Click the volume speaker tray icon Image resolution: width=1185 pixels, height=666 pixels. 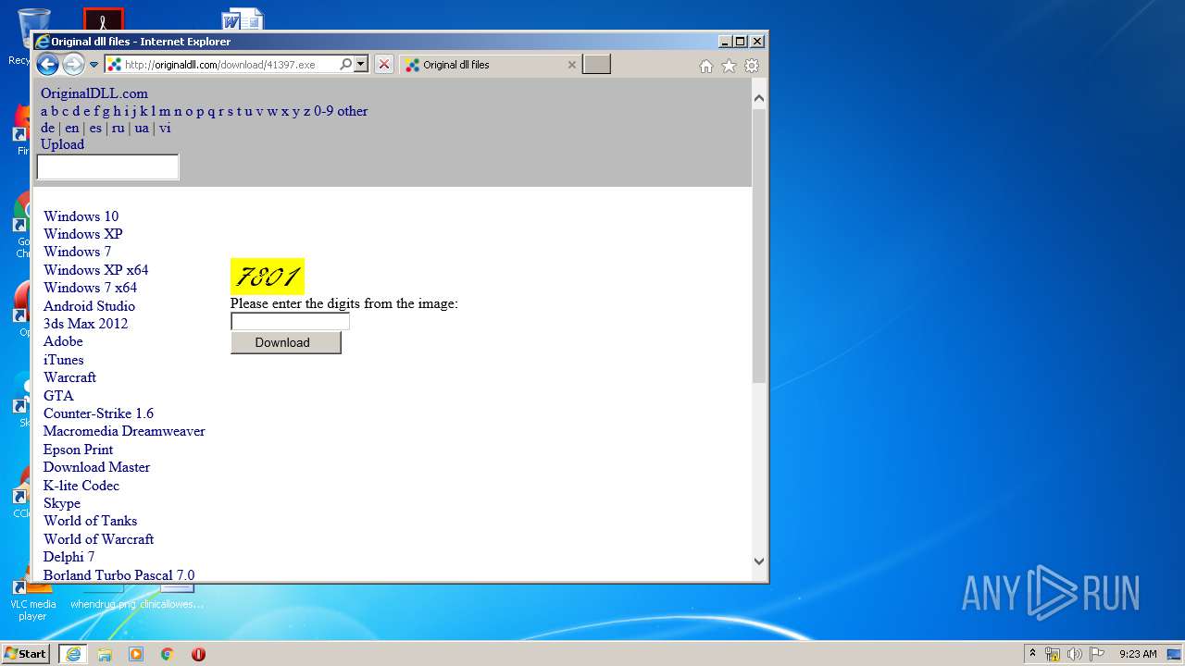1074,654
